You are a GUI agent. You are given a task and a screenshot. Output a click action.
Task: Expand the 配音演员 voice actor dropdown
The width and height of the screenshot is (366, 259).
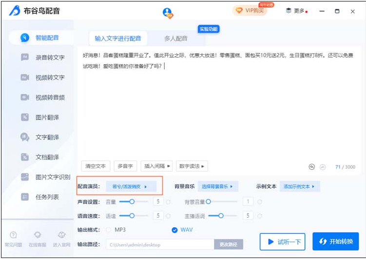(x=130, y=186)
